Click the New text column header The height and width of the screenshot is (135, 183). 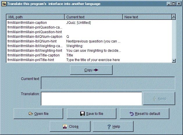[x=147, y=17]
